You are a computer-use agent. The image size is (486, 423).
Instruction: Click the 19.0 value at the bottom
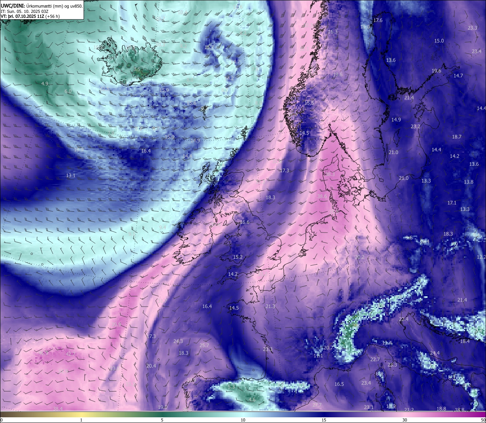pyautogui.click(x=163, y=407)
